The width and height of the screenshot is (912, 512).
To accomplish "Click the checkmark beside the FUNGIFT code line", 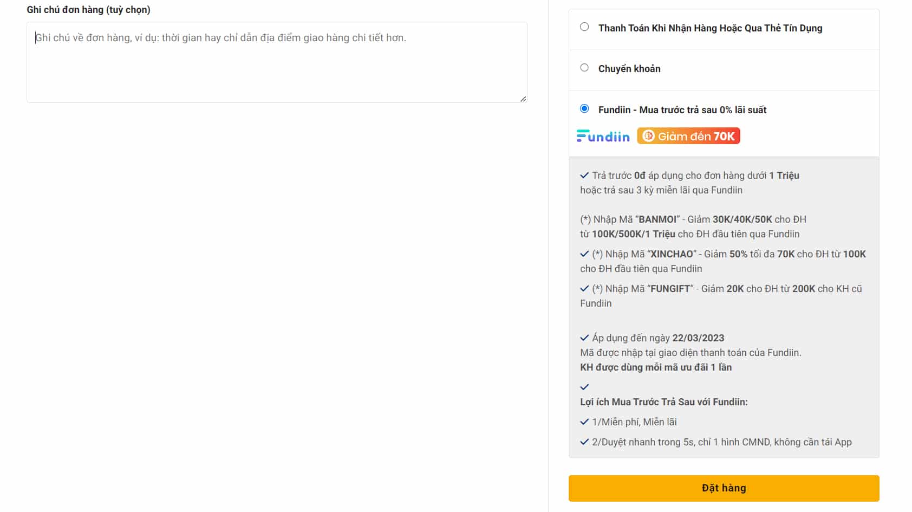I will [584, 289].
